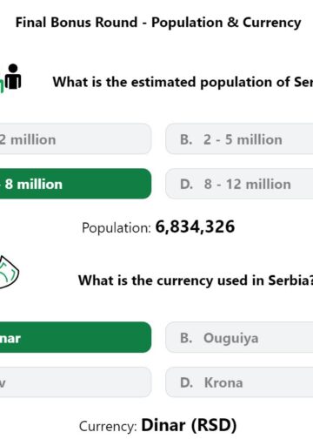Screen dimensions: 313x439
Task: Click the Final Bonus Round heading
Action: pos(158,23)
